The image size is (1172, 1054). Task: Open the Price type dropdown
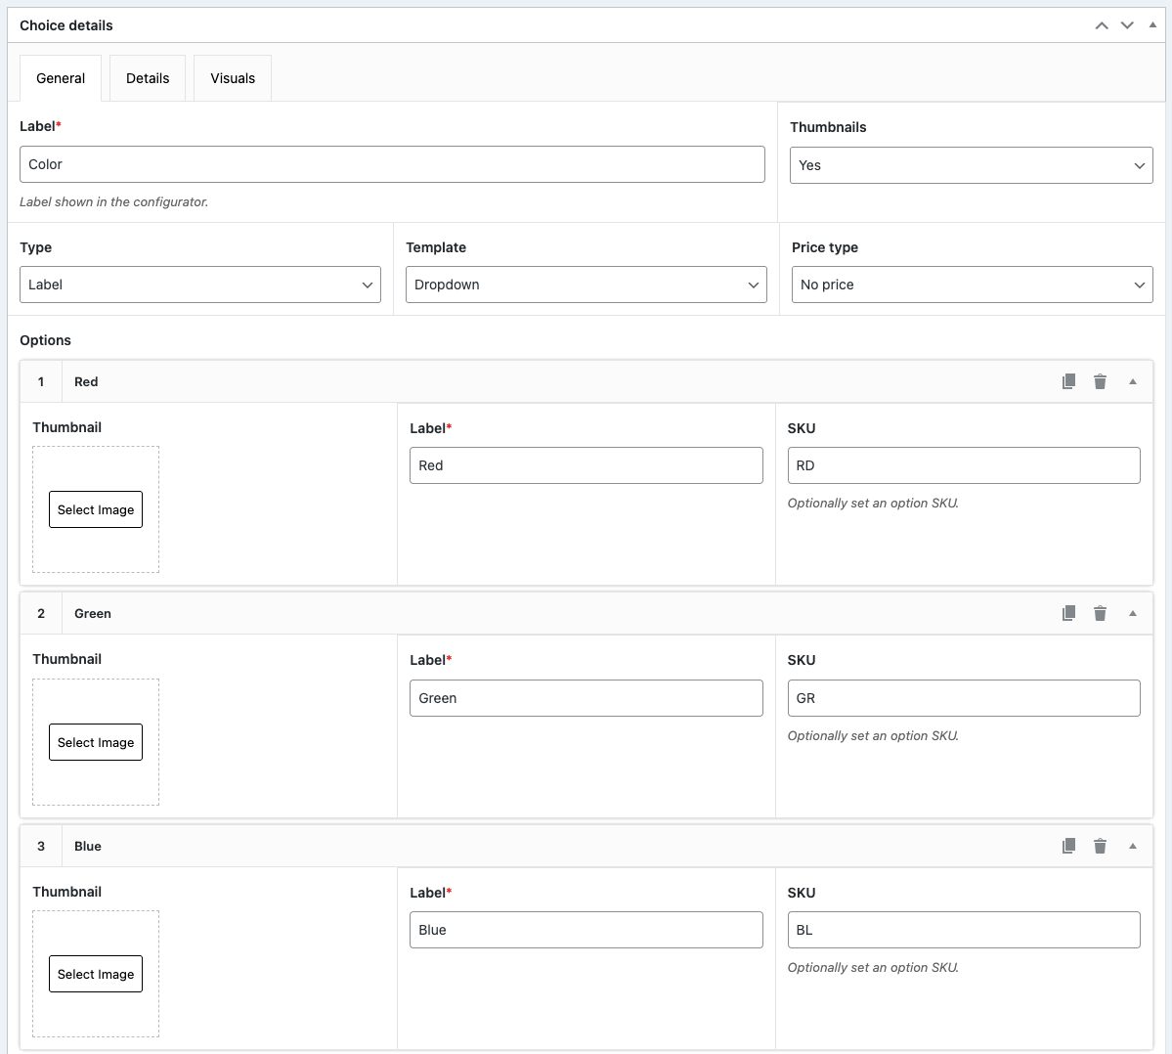click(x=972, y=285)
